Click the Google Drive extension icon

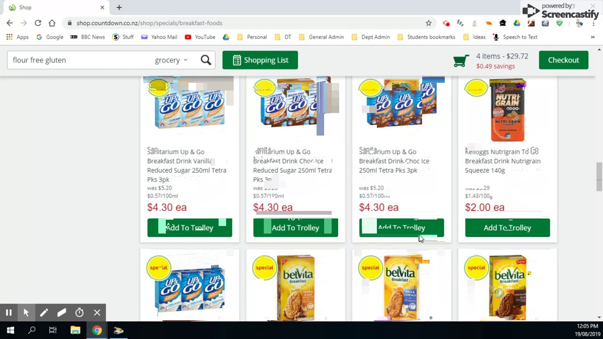point(517,23)
